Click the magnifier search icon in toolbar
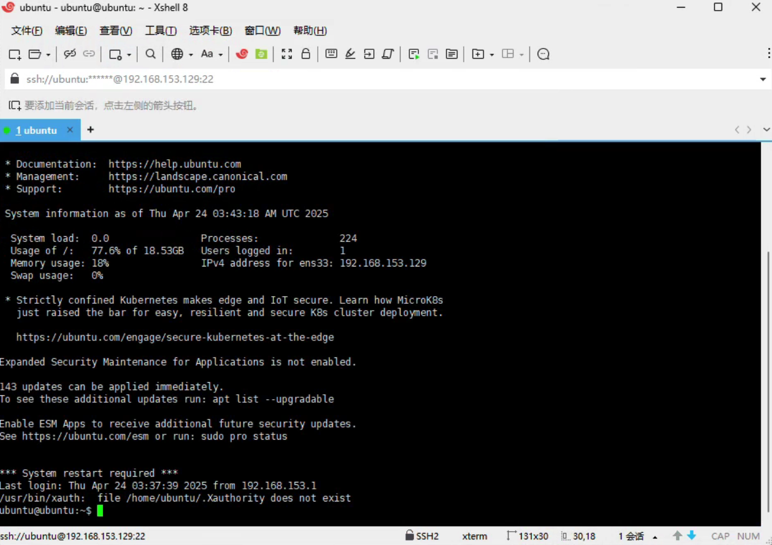 pyautogui.click(x=150, y=54)
